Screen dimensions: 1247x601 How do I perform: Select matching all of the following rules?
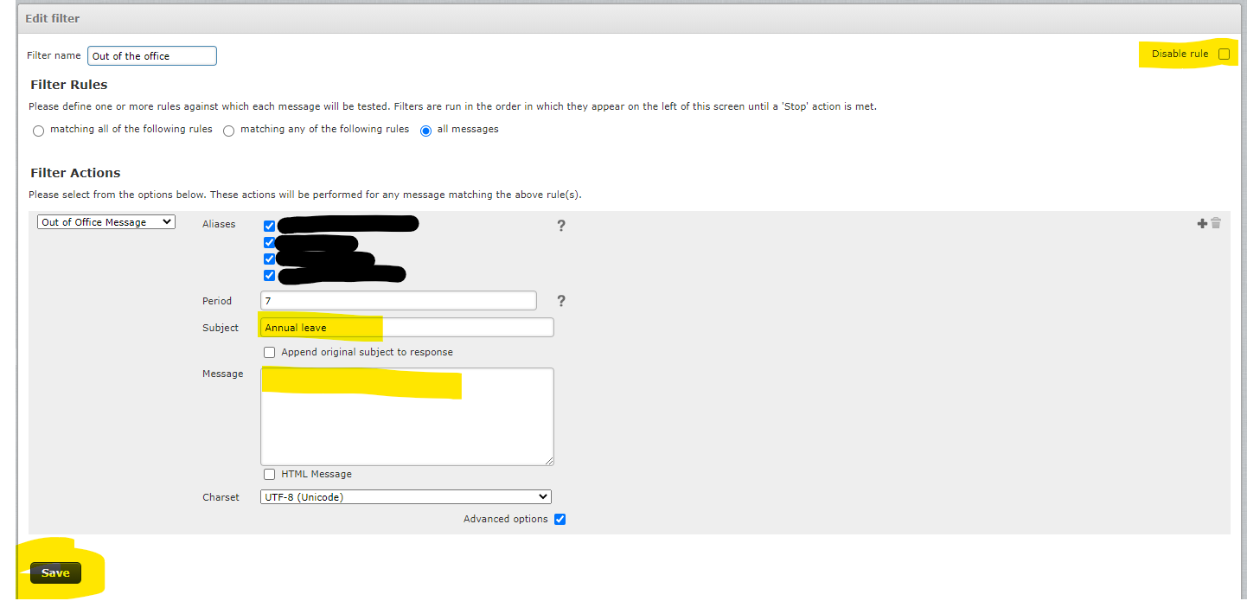tap(38, 130)
